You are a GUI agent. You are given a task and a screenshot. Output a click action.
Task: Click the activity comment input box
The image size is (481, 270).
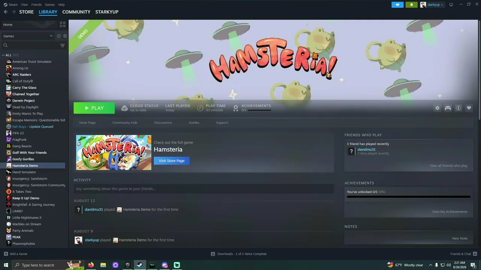pos(204,189)
